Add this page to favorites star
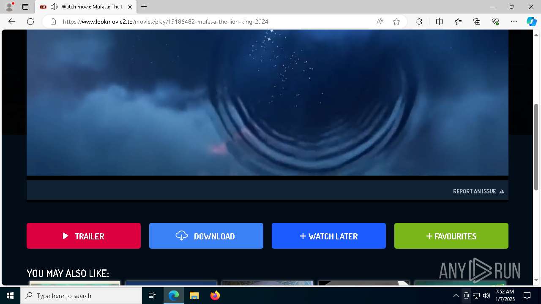Image resolution: width=541 pixels, height=304 pixels. pos(396,22)
